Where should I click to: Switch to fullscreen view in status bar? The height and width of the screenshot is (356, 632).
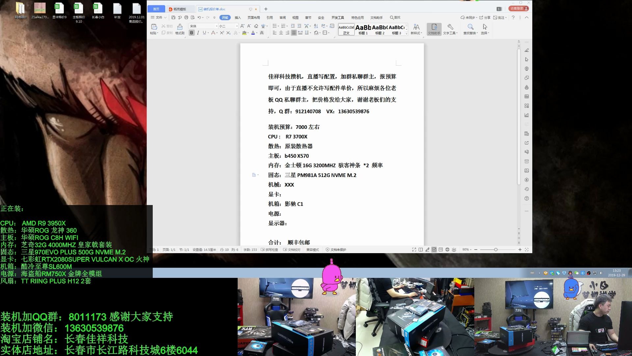(x=414, y=250)
